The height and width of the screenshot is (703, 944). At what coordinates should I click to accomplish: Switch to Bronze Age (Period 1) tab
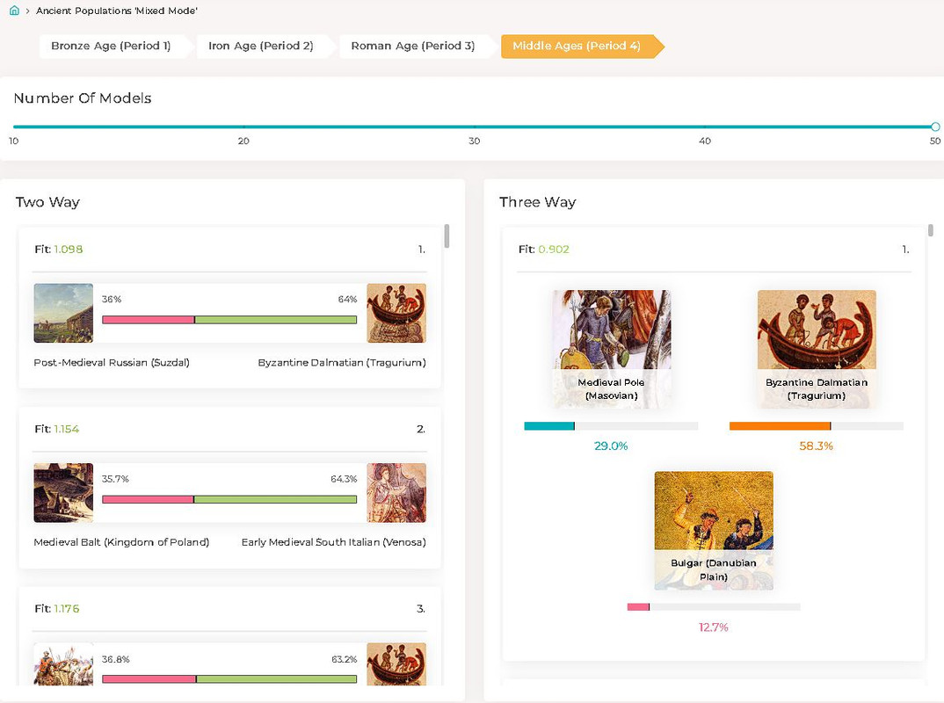[111, 46]
